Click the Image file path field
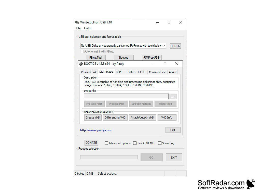This screenshot has height=196, width=261. pos(126,96)
